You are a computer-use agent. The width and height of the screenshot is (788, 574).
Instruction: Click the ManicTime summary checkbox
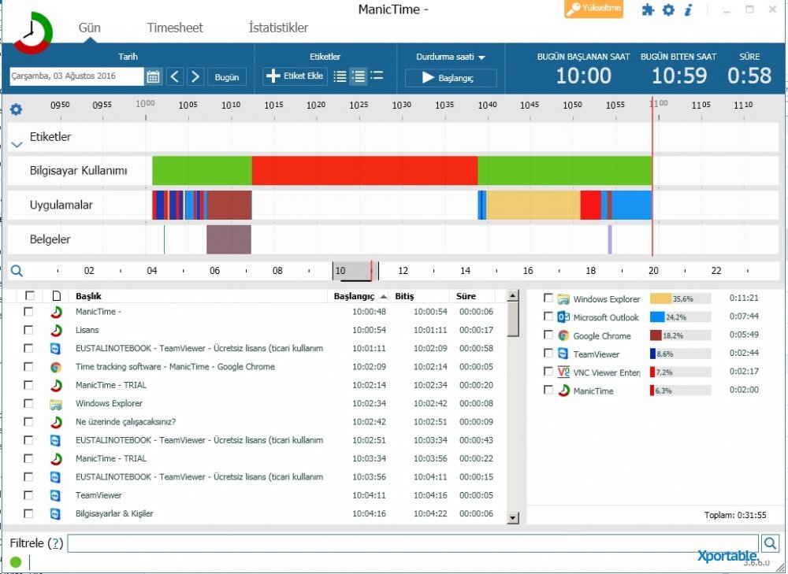pyautogui.click(x=548, y=390)
